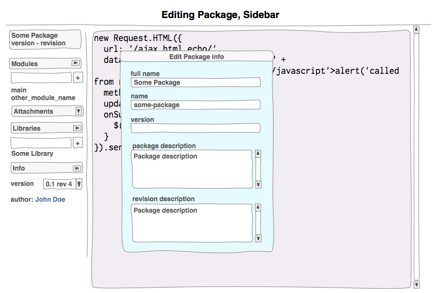Edit the revision description textarea
The height and width of the screenshot is (293, 441).
(x=193, y=223)
